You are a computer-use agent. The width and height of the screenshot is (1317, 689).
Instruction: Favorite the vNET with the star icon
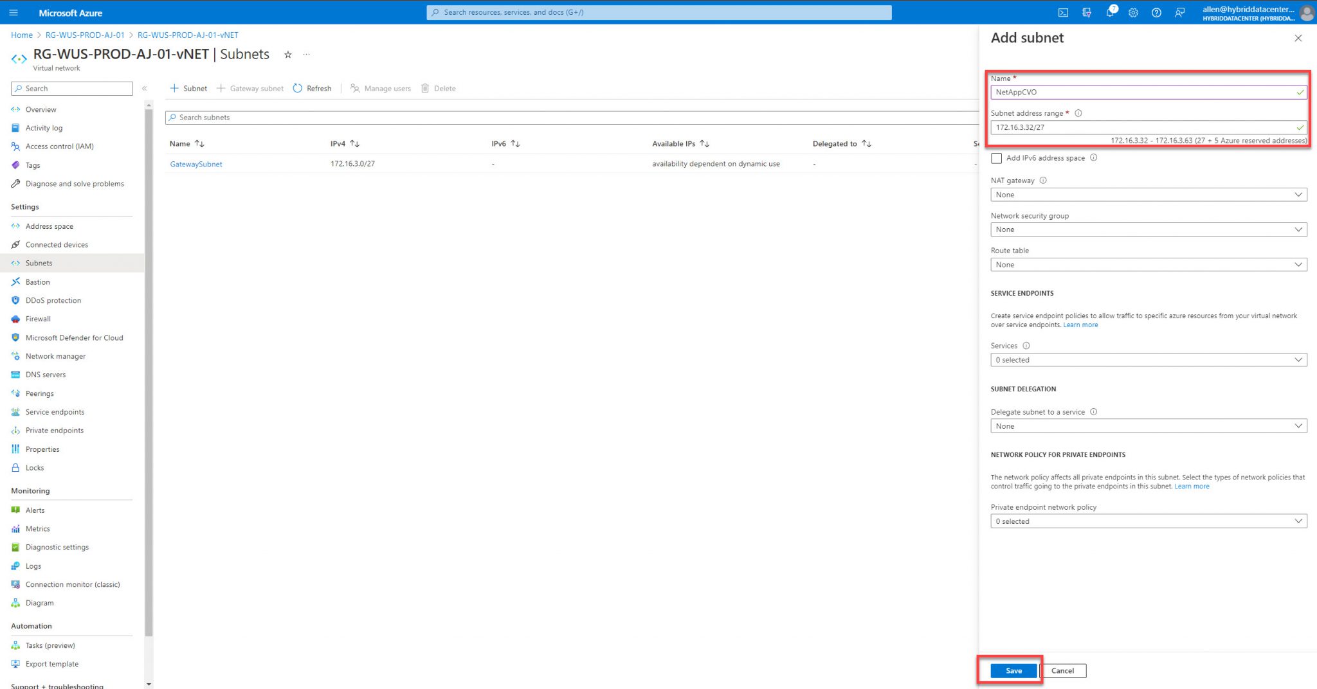click(x=287, y=54)
